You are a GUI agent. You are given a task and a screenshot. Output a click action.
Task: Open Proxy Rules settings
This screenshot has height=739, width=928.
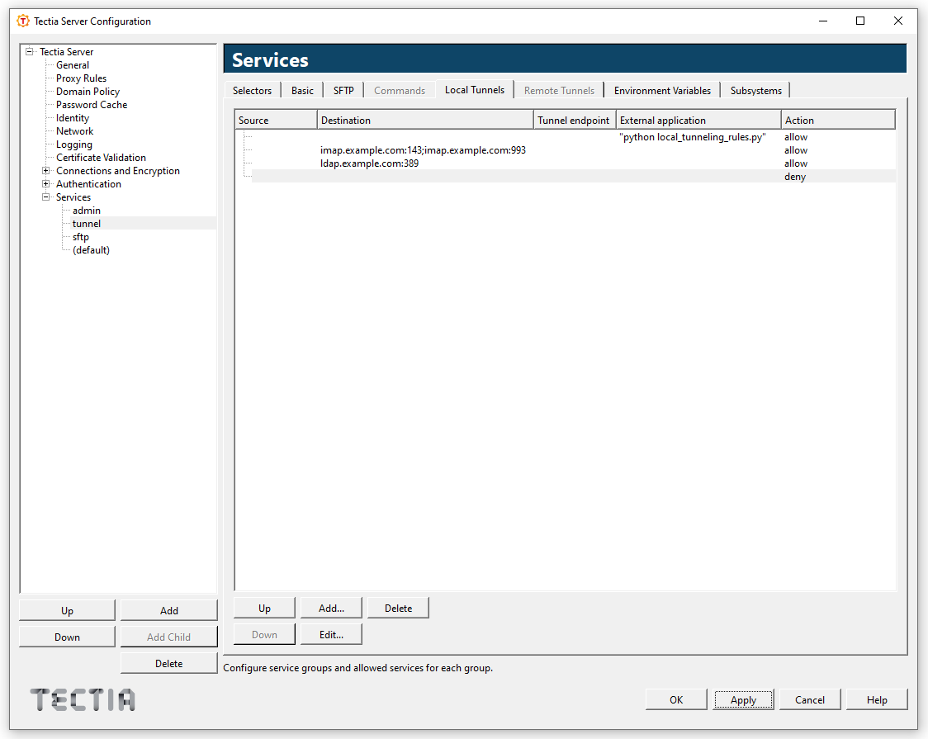(x=81, y=78)
